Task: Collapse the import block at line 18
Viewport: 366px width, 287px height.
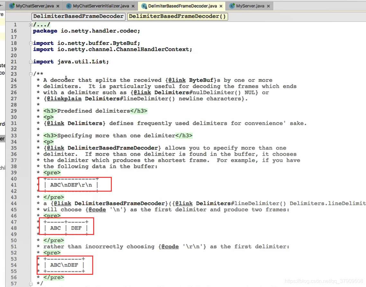Action: tap(31, 43)
